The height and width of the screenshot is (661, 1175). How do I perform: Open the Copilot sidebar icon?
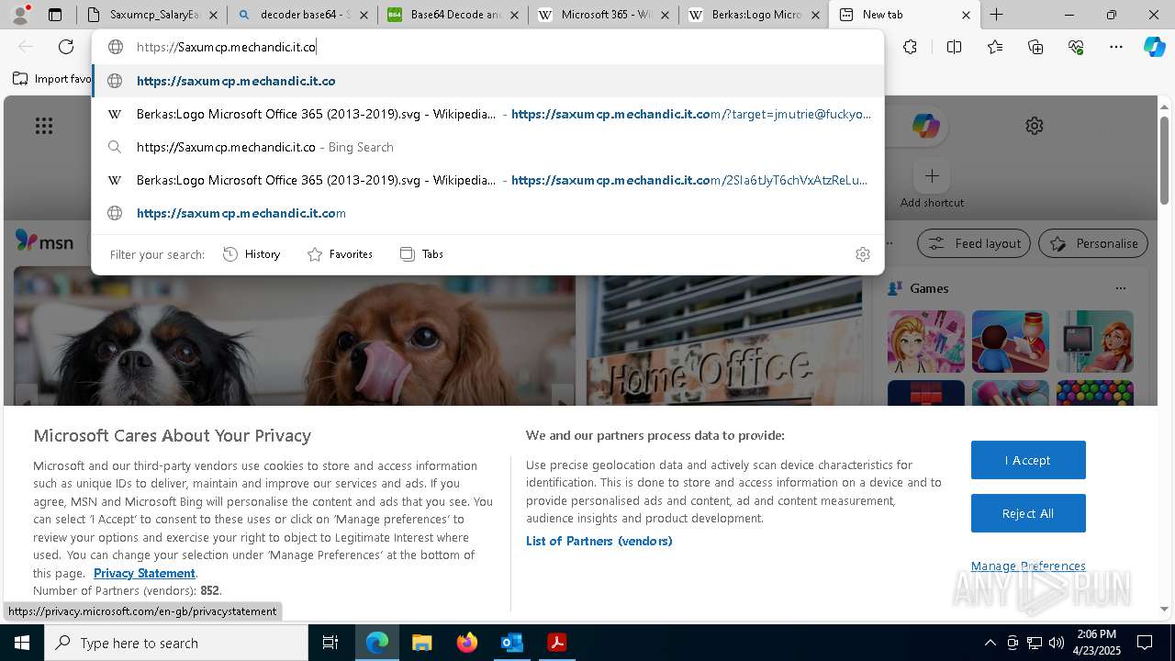tap(1154, 47)
